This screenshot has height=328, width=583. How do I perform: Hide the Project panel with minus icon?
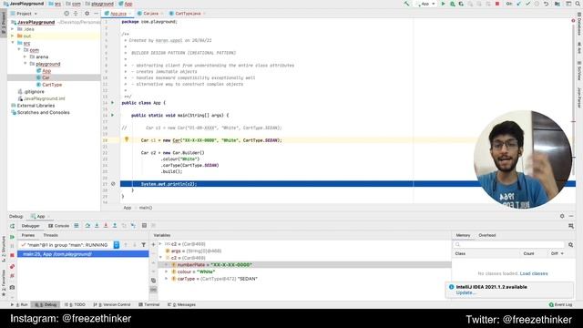pyautogui.click(x=96, y=14)
